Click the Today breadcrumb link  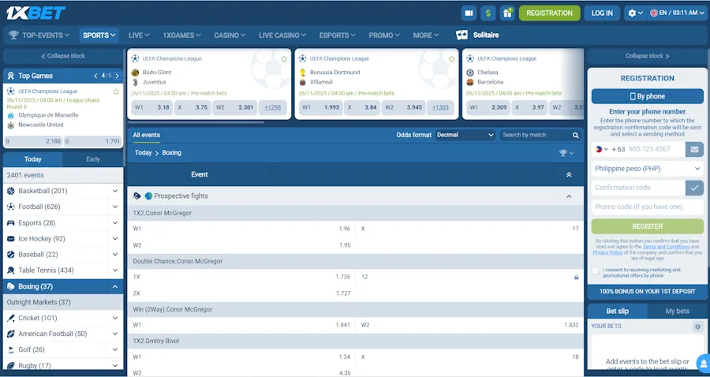(x=143, y=153)
